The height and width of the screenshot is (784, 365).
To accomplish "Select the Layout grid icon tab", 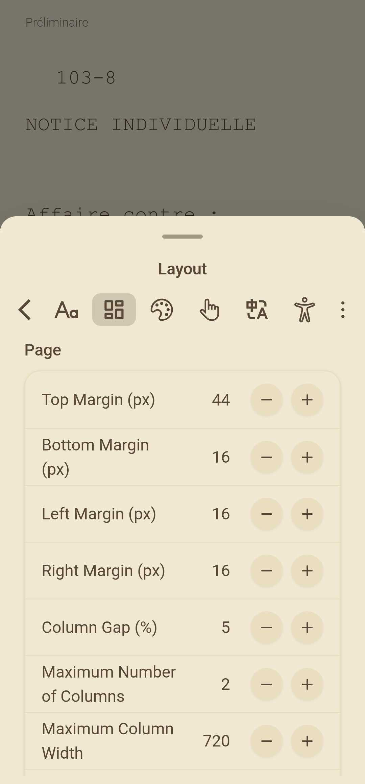I will pos(114,310).
